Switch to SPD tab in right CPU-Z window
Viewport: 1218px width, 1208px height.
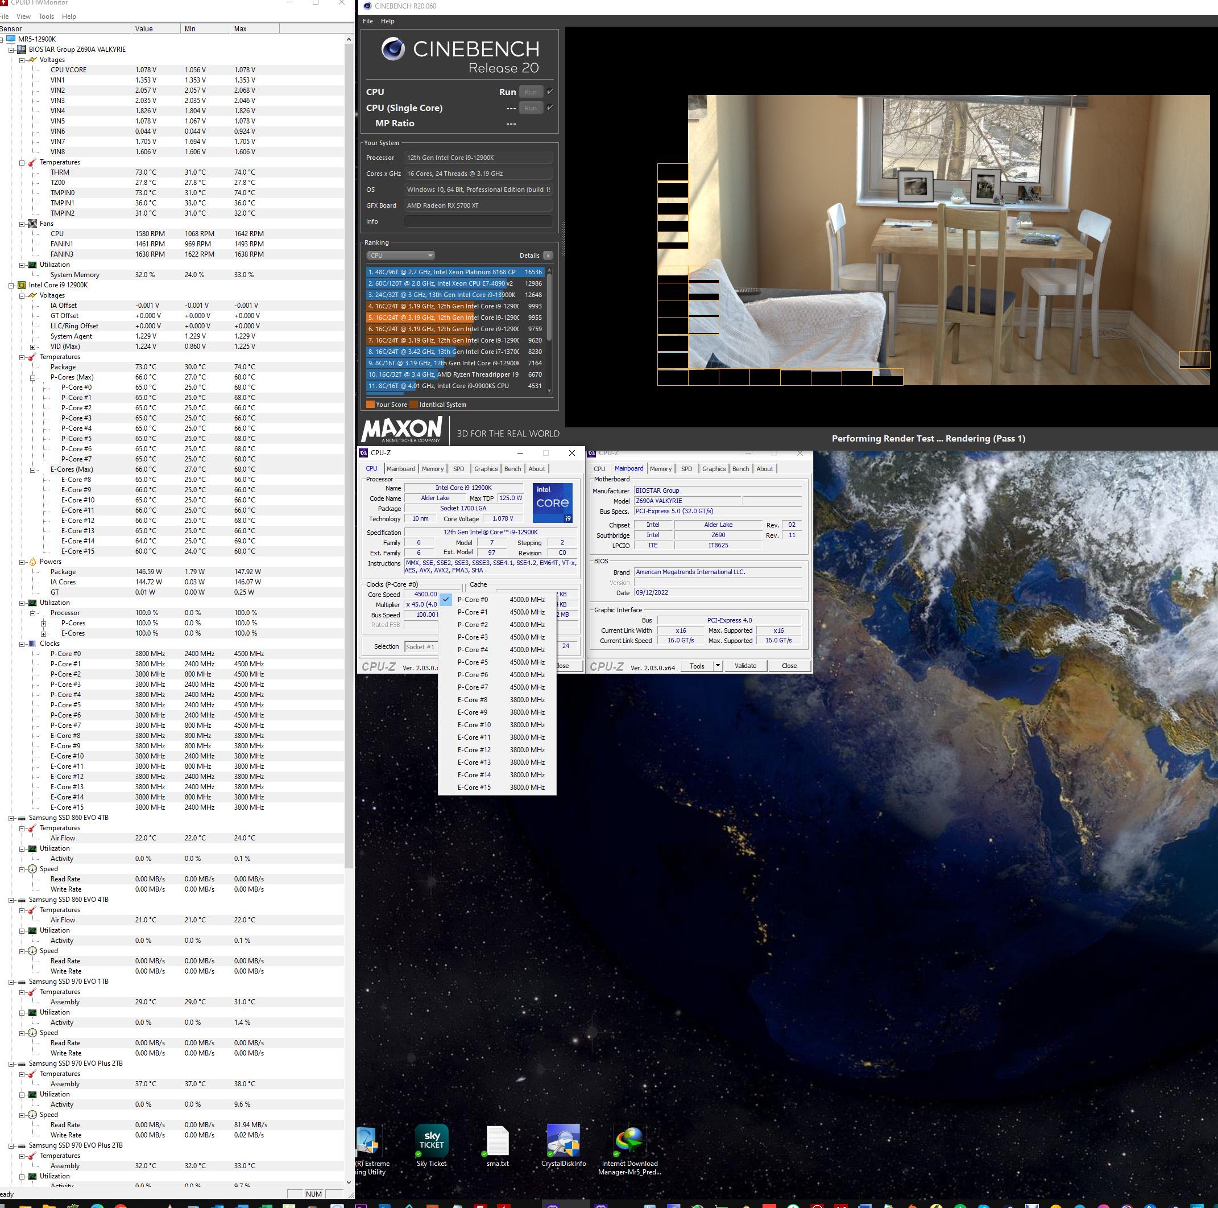coord(686,469)
